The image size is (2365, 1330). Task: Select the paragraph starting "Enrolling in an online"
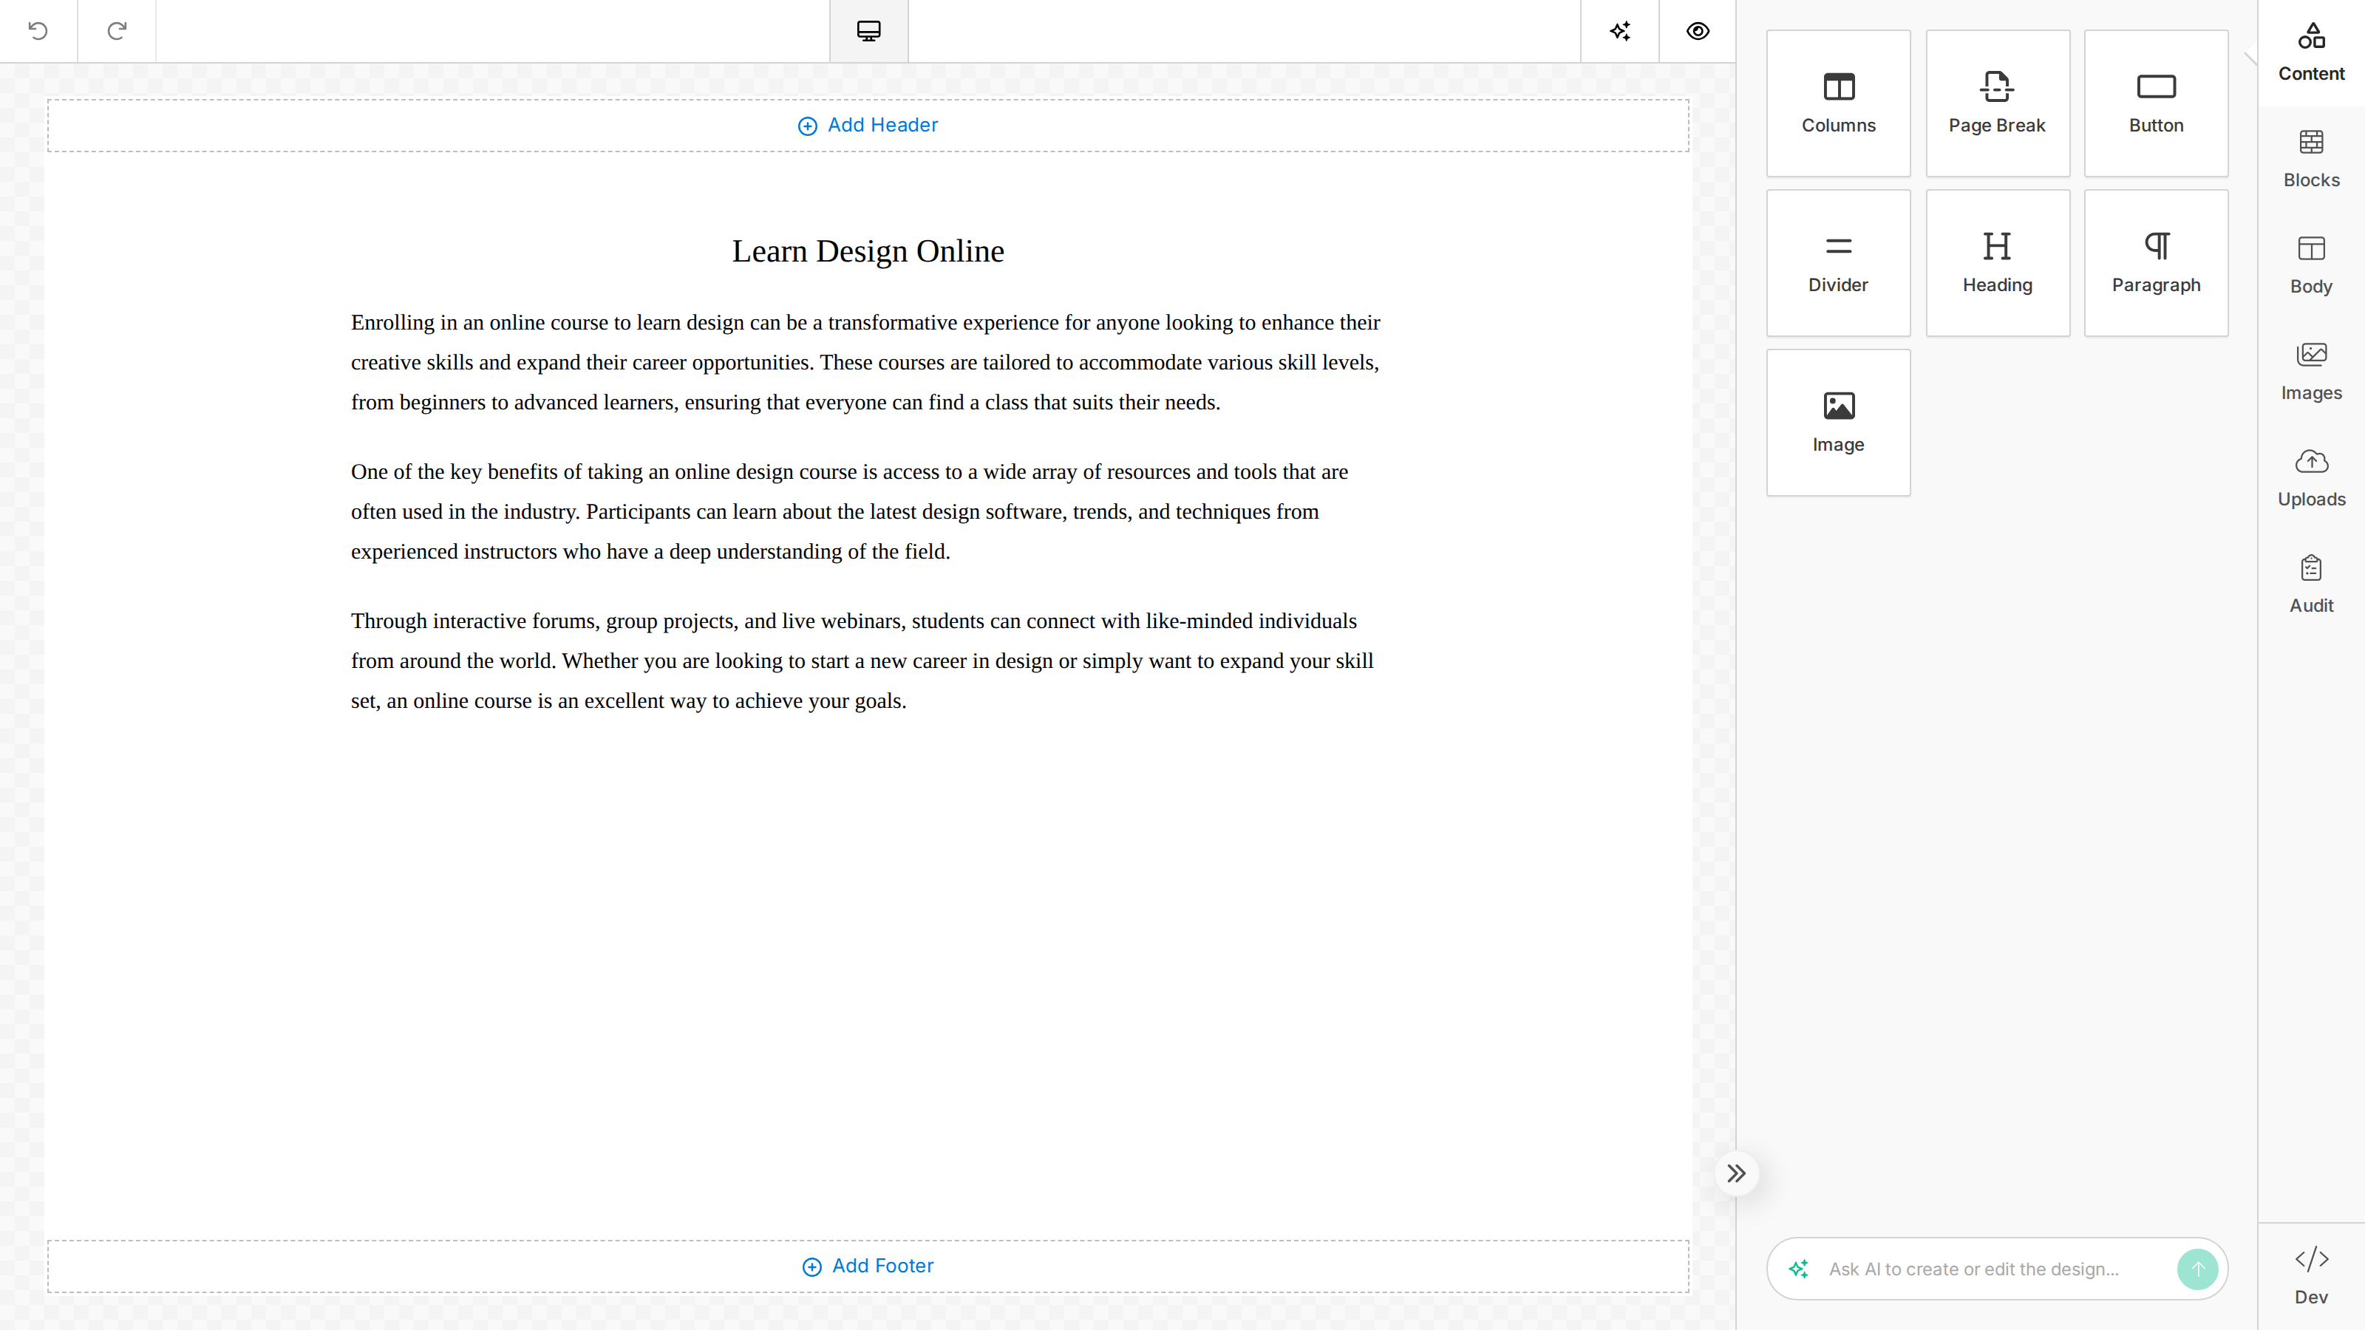pyautogui.click(x=865, y=363)
